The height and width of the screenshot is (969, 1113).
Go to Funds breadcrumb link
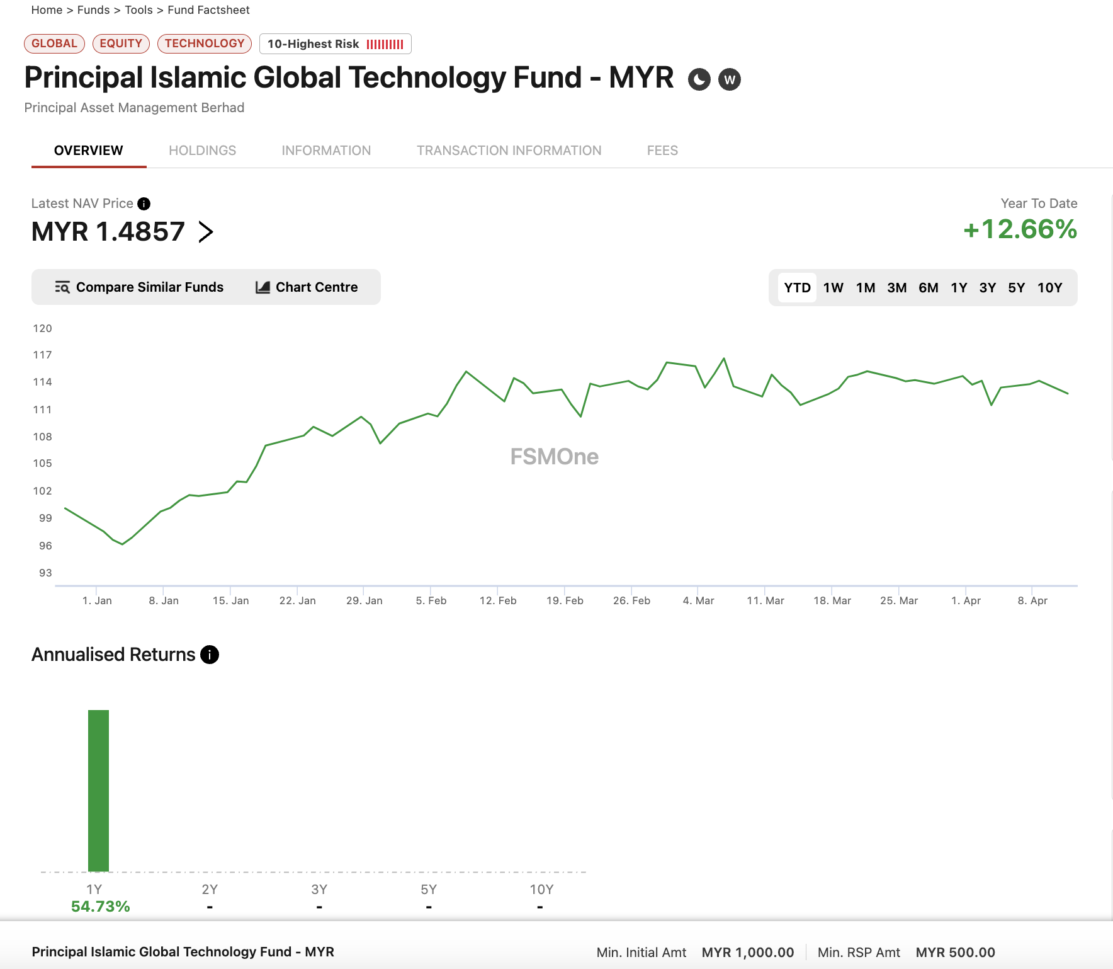(93, 10)
